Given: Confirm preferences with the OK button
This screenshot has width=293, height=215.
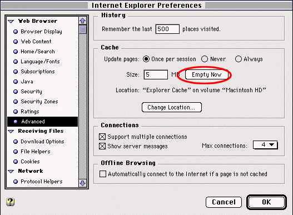Looking at the screenshot, I should 266,202.
